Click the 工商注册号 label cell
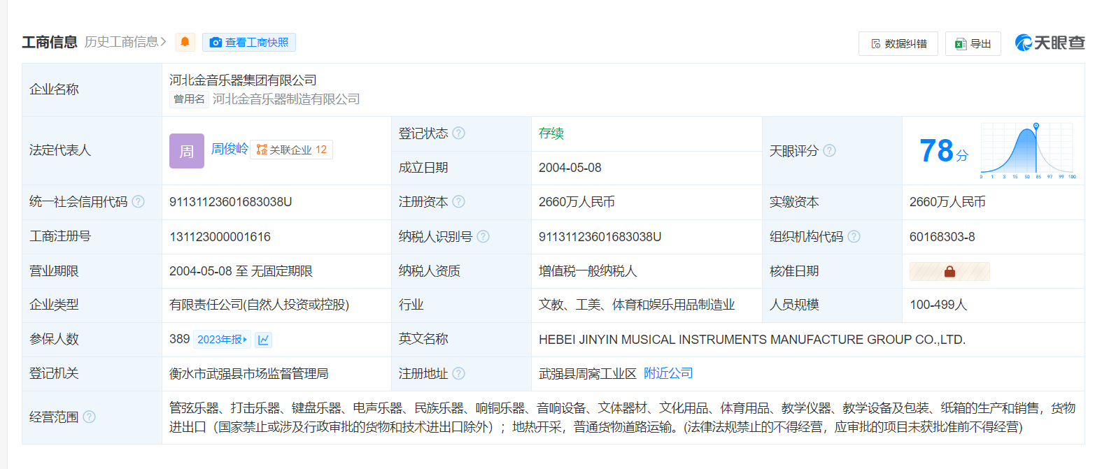 pos(92,236)
